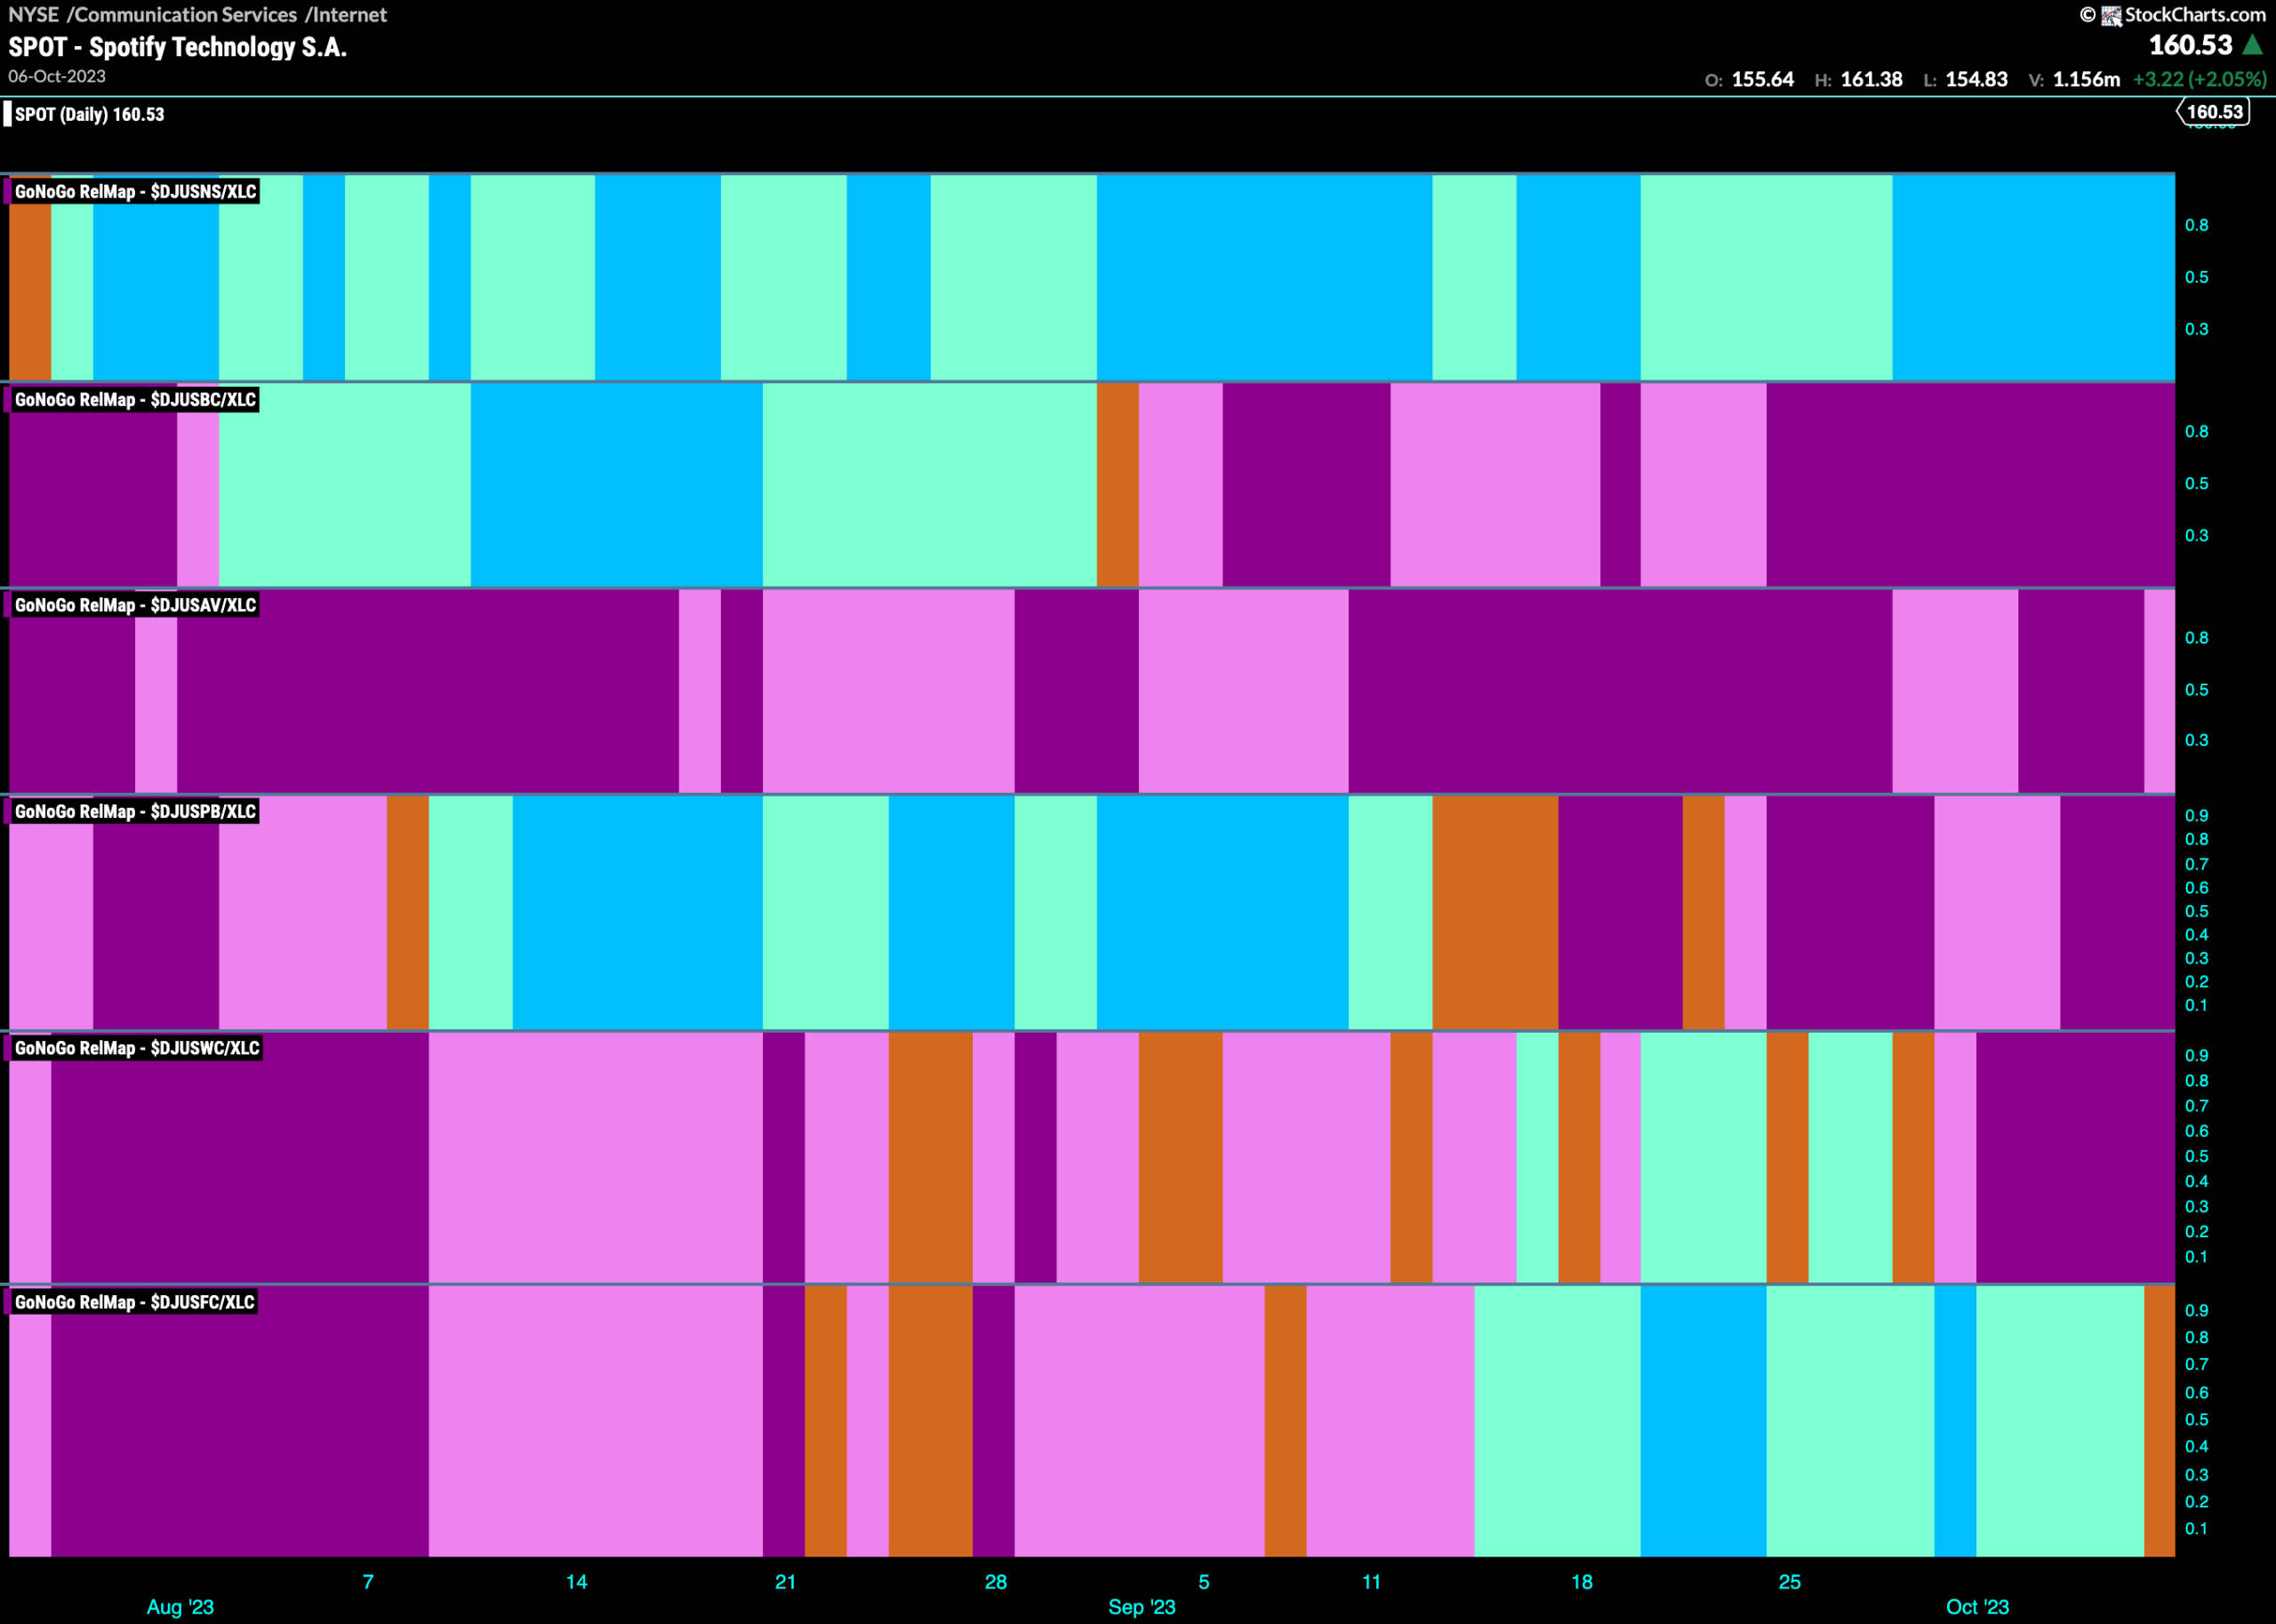This screenshot has height=1624, width=2276.
Task: Click the orange bar at the end of the $DJUSFC/XLC panel
Action: pyautogui.click(x=2159, y=1420)
